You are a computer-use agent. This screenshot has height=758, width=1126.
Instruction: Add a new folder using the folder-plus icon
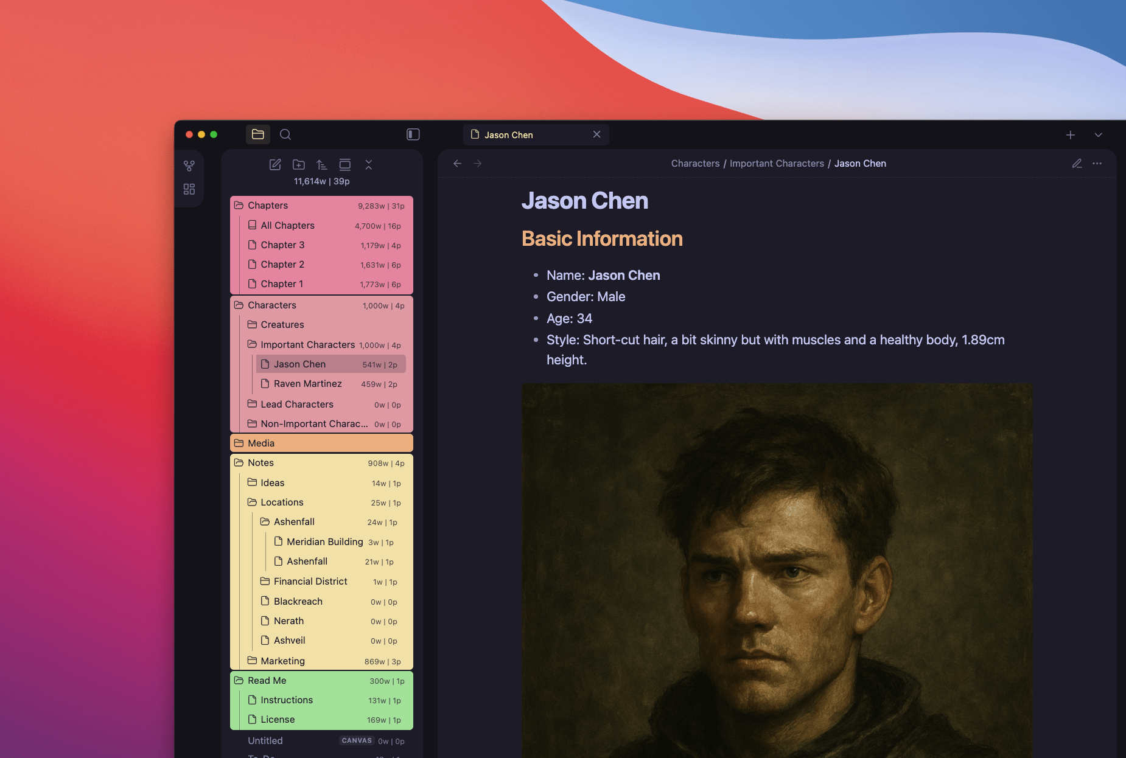click(298, 164)
